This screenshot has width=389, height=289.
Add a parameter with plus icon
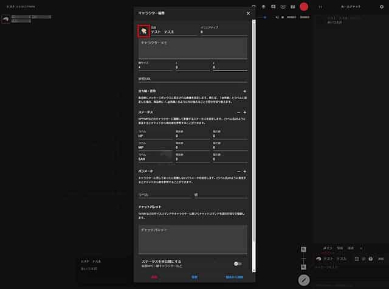coord(245,172)
